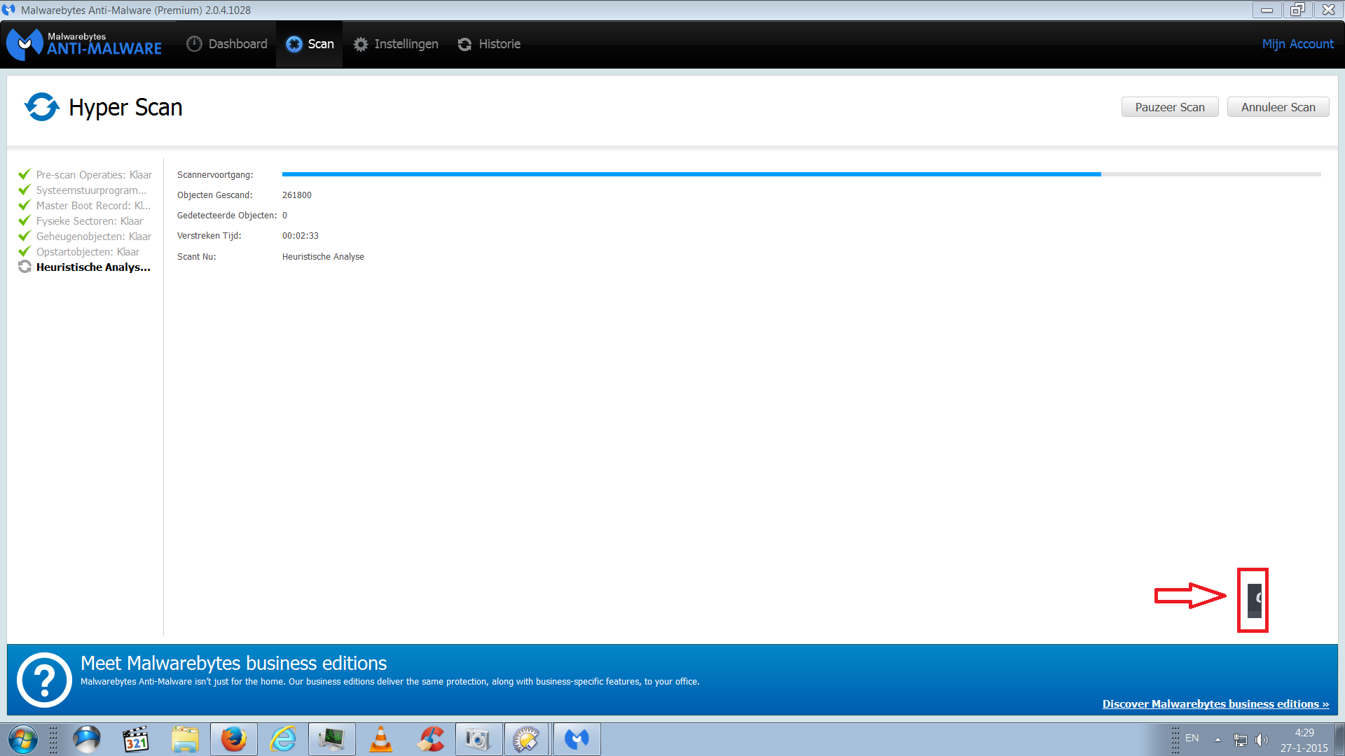Show hidden system tray icons
Image resolution: width=1345 pixels, height=756 pixels.
click(x=1218, y=739)
